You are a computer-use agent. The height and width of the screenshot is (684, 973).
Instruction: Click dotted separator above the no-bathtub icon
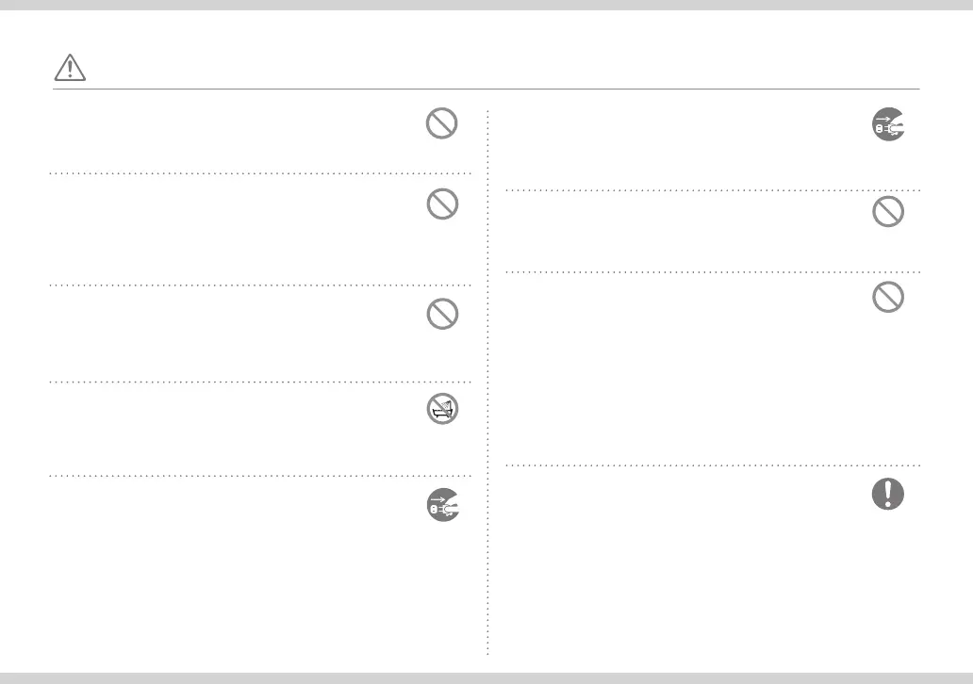pyautogui.click(x=259, y=382)
